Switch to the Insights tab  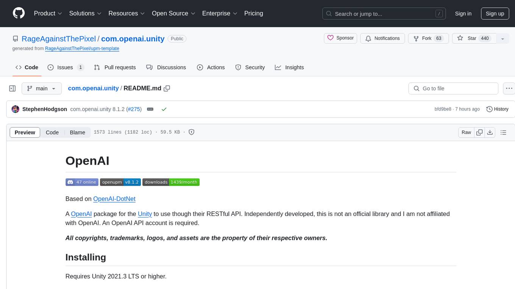(x=289, y=67)
